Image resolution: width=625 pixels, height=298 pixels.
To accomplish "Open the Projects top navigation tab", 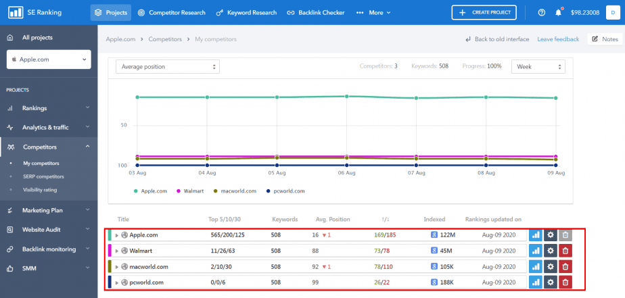I will (x=111, y=12).
